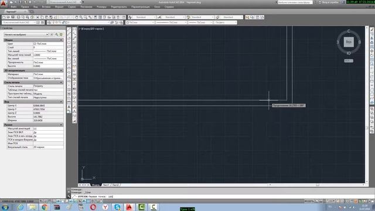Image resolution: width=375 pixels, height=211 pixels.
Task: Collapse the Вид properties section
Action: [x=61, y=102]
